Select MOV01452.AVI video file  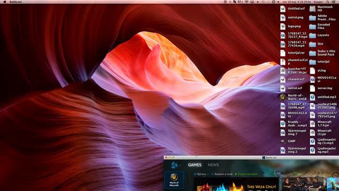tap(293, 115)
